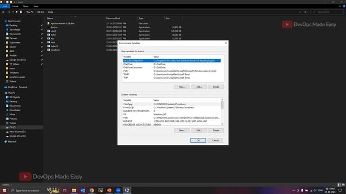This screenshot has width=346, height=194.
Task: Click system variables scrollbar up arrow
Action: coord(222,100)
